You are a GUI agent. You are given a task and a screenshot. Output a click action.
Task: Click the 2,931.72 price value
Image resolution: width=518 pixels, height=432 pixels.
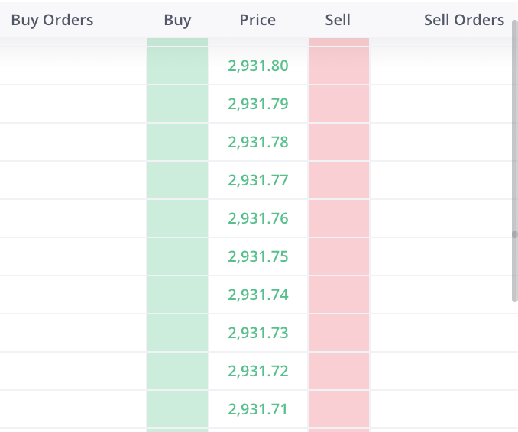tap(258, 371)
